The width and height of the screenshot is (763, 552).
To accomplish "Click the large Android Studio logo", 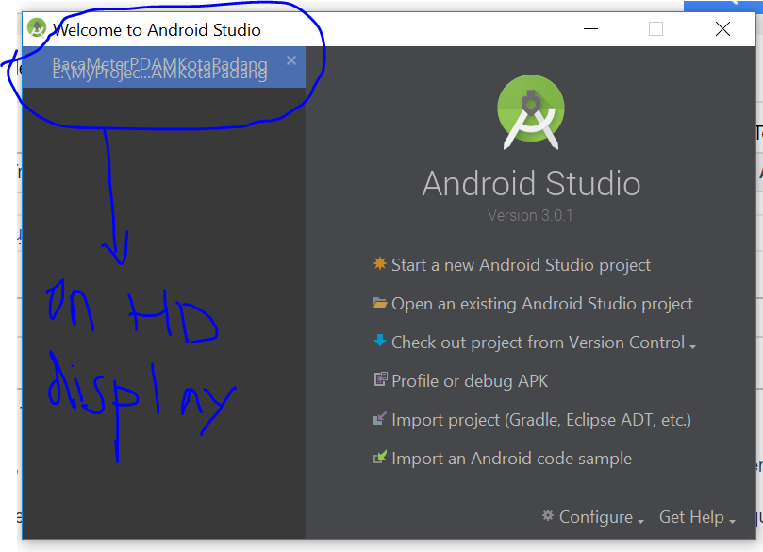I will click(x=531, y=112).
